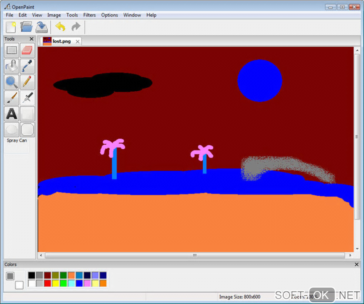Click the gray foreground color box
The width and height of the screenshot is (364, 304).
pyautogui.click(x=10, y=276)
